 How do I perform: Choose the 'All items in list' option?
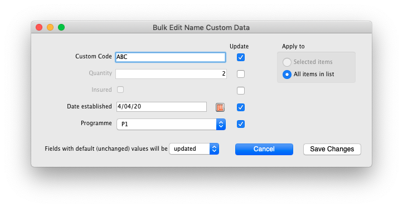(x=287, y=75)
